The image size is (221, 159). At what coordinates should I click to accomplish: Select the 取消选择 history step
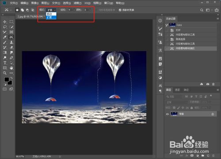coord(191,39)
